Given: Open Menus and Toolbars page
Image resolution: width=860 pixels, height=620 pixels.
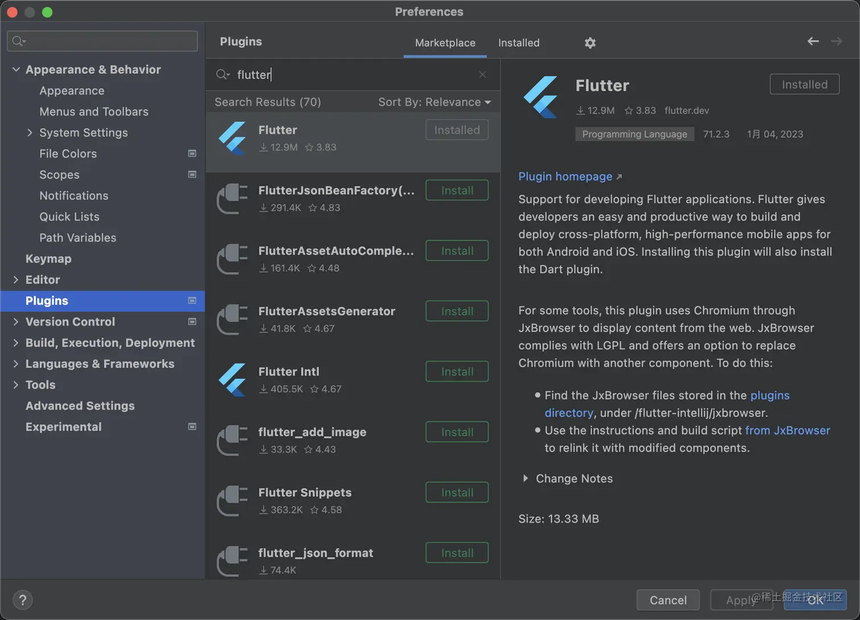Looking at the screenshot, I should 94,111.
